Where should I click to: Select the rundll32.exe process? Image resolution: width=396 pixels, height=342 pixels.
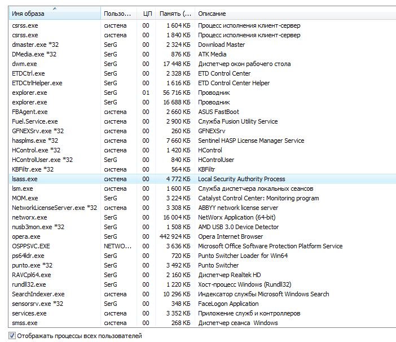click(203, 284)
